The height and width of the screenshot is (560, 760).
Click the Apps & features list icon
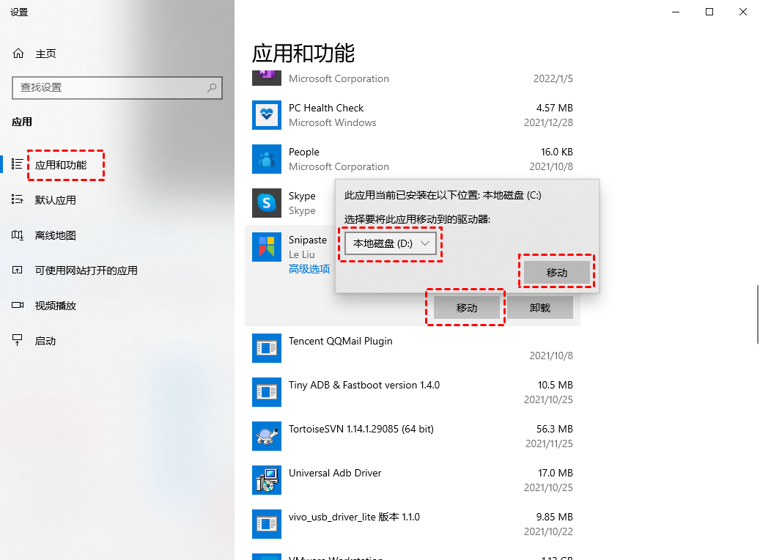pyautogui.click(x=18, y=164)
